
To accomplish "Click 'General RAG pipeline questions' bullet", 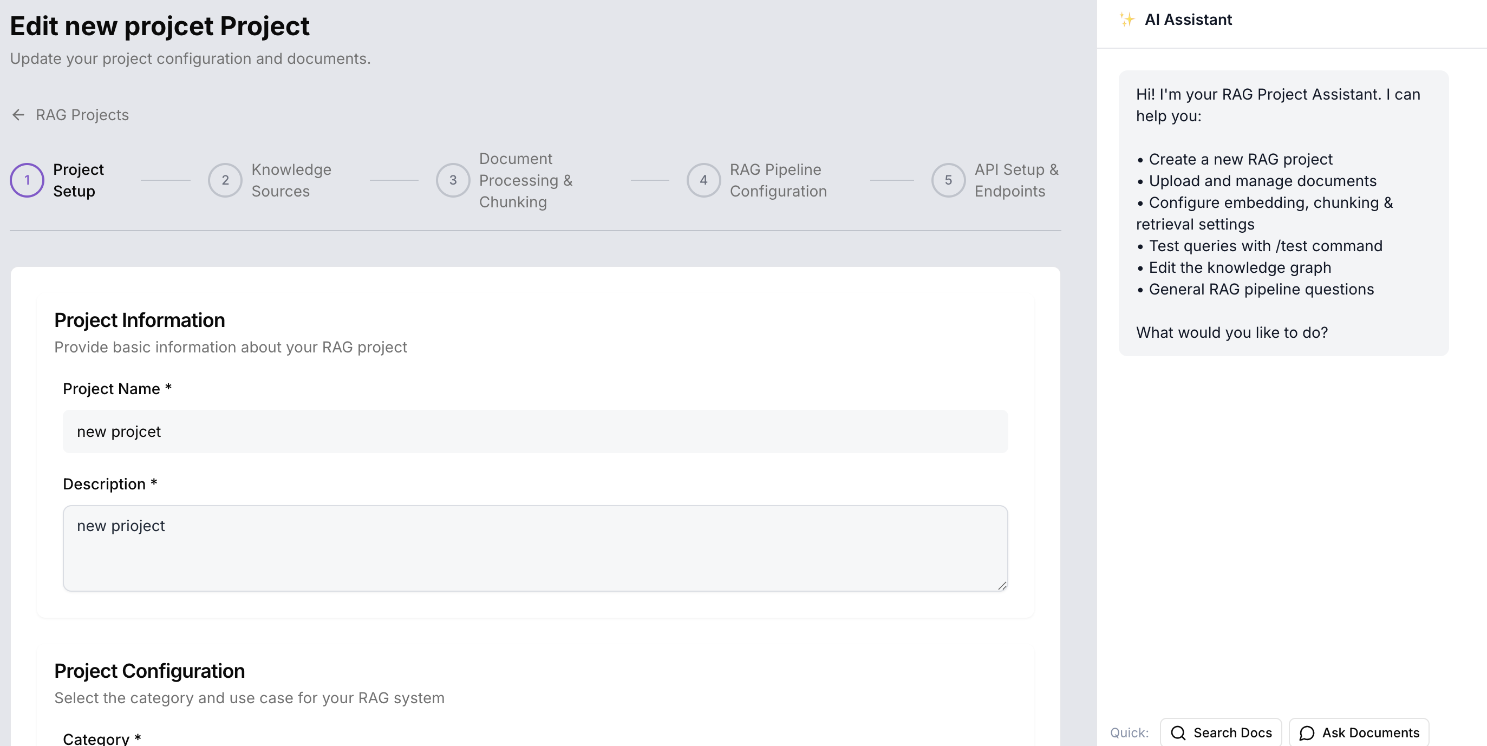I will tap(1255, 289).
